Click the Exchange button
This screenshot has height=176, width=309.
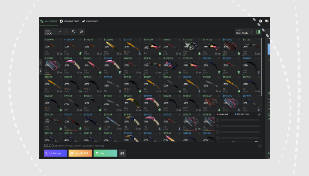point(55,153)
